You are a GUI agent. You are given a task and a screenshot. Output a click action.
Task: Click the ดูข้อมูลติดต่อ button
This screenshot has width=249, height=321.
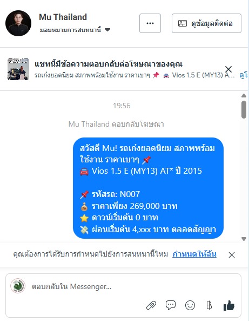pyautogui.click(x=206, y=23)
